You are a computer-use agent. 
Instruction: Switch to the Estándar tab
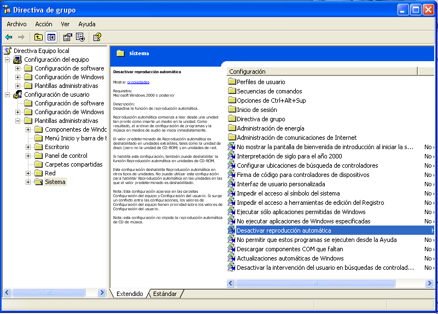coord(165,294)
